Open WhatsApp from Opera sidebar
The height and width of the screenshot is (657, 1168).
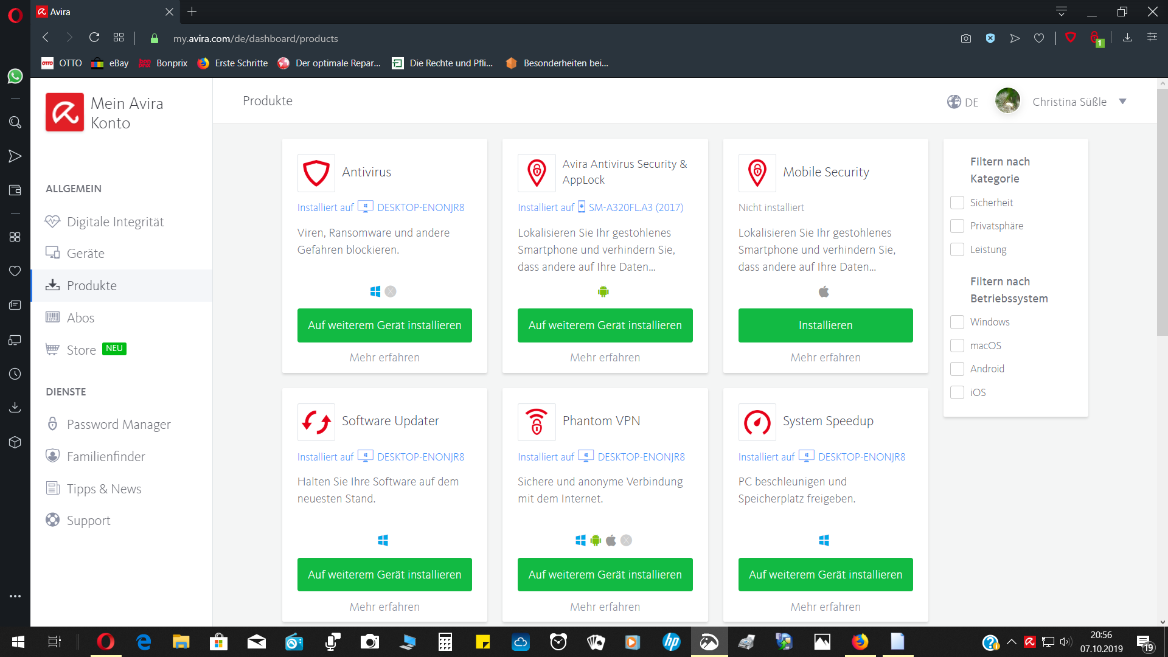click(x=15, y=76)
